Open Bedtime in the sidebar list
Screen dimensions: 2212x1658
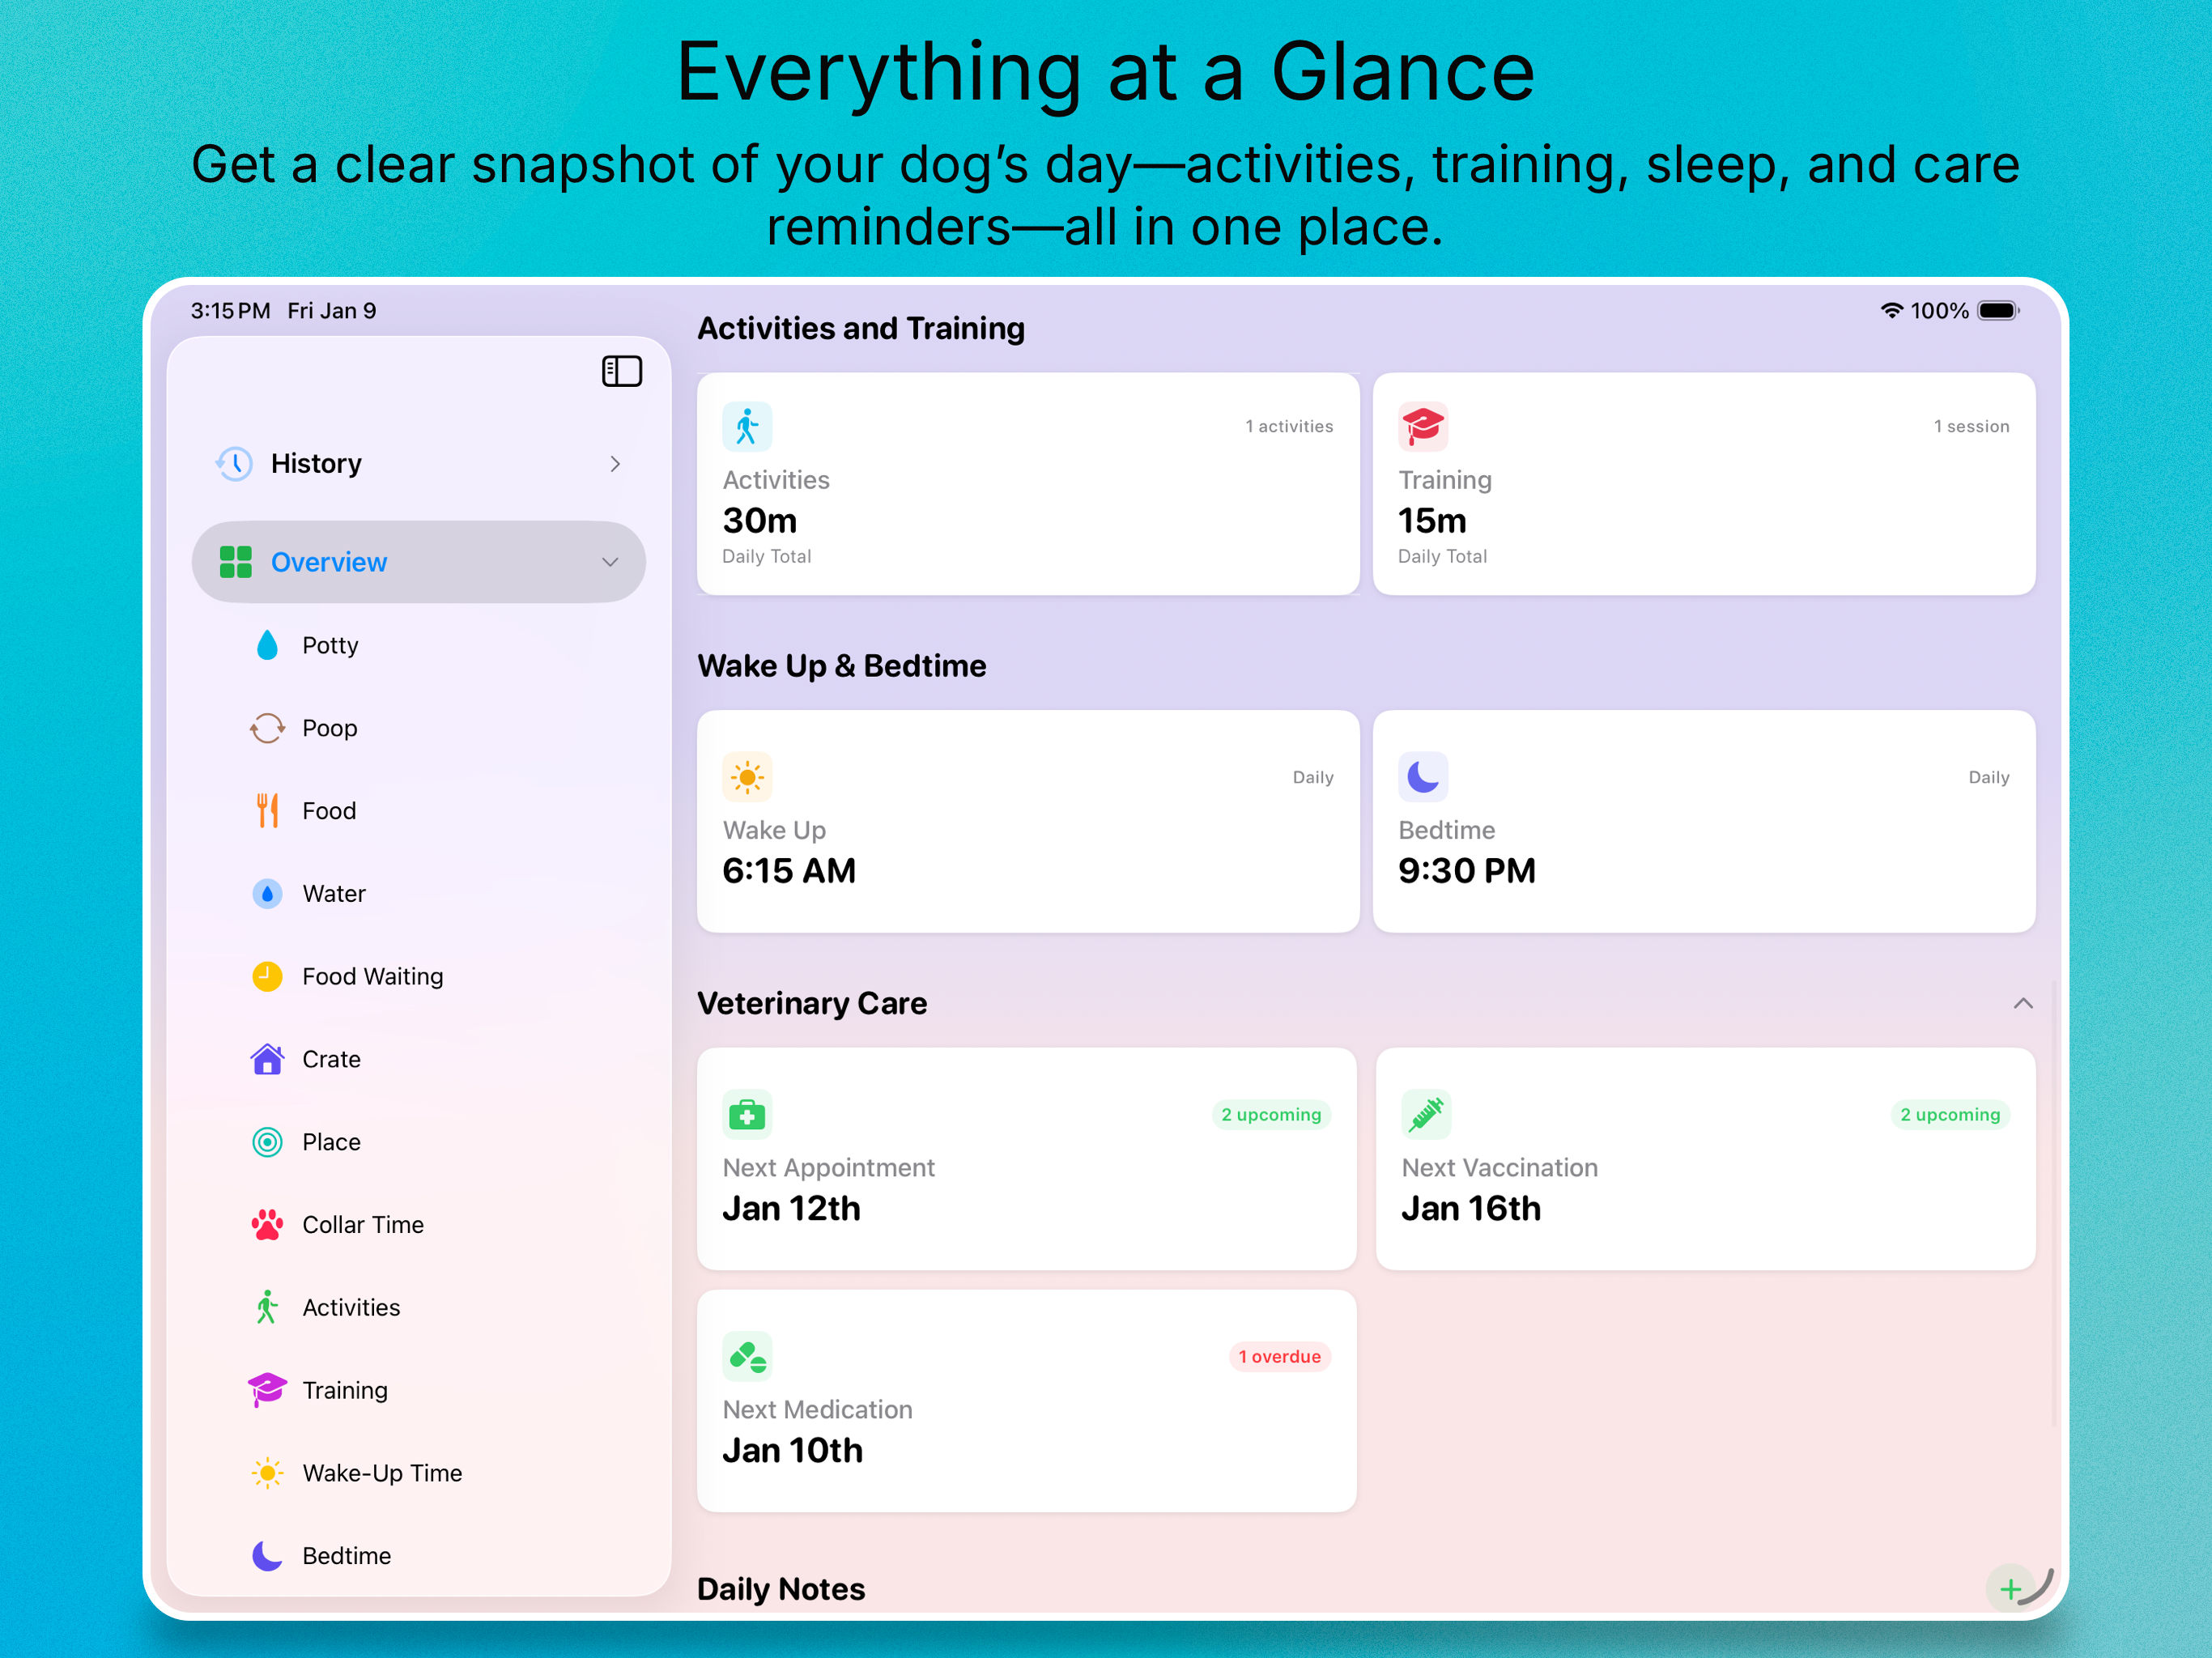pyautogui.click(x=418, y=1556)
